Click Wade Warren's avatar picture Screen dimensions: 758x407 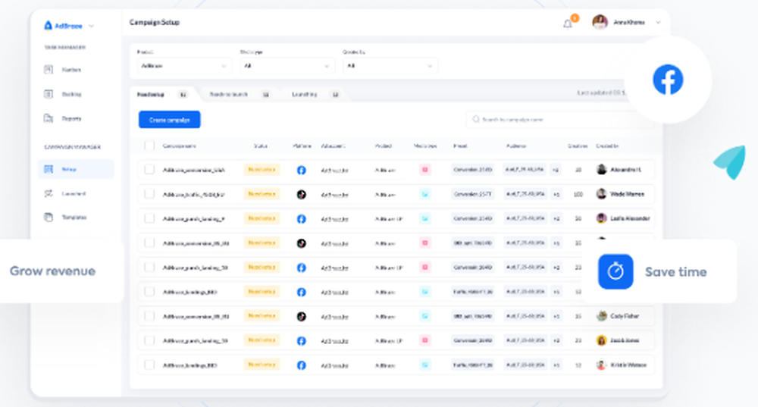(601, 194)
